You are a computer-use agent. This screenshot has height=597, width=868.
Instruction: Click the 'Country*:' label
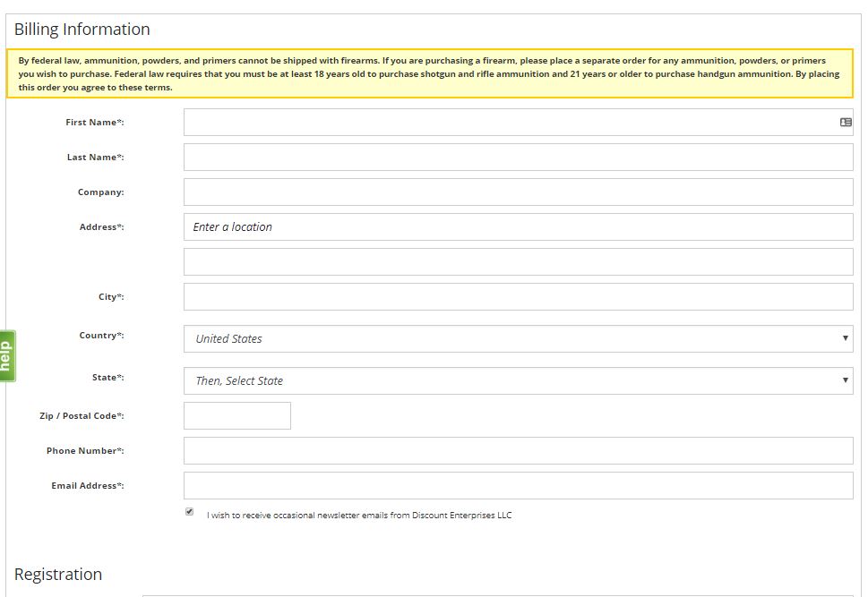coord(102,336)
